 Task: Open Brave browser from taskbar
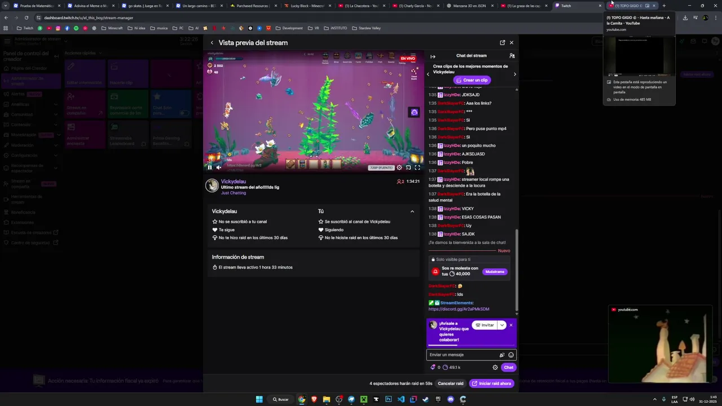pyautogui.click(x=314, y=399)
